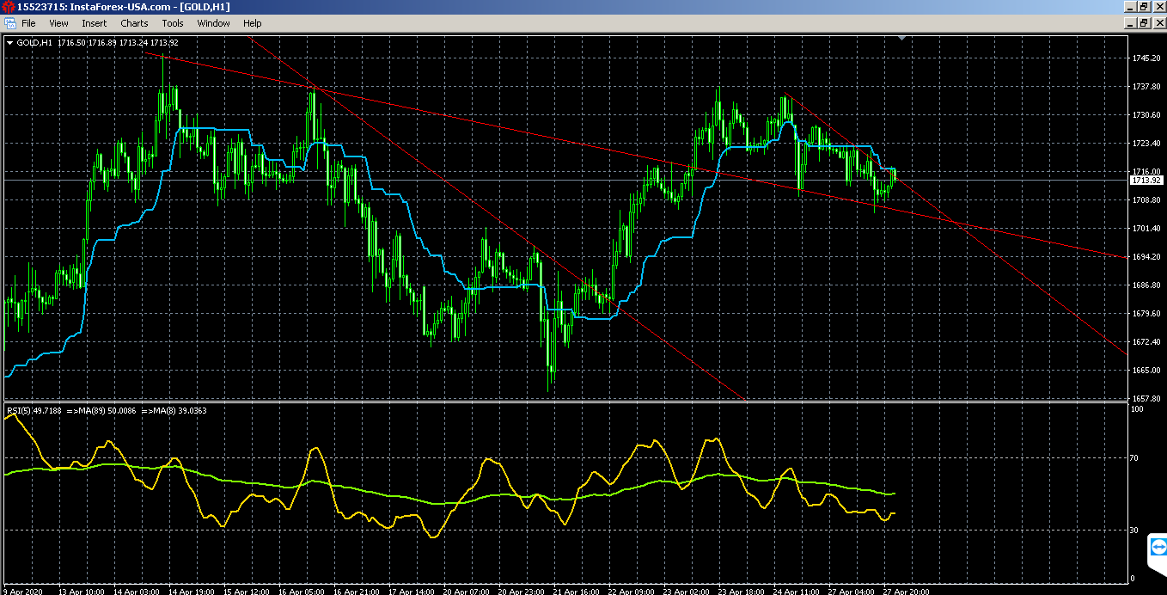The height and width of the screenshot is (595, 1167).
Task: Minimize the InstaForex application window
Action: click(1129, 6)
